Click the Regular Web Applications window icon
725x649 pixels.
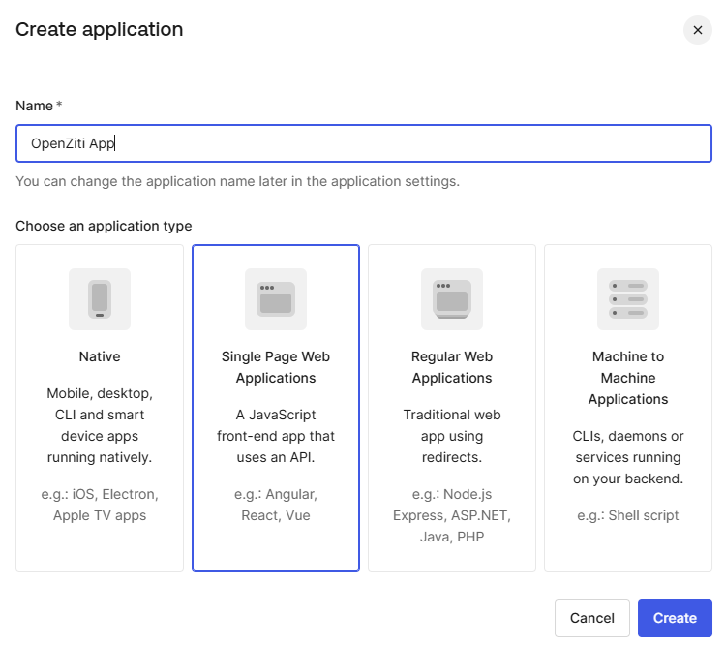(452, 298)
